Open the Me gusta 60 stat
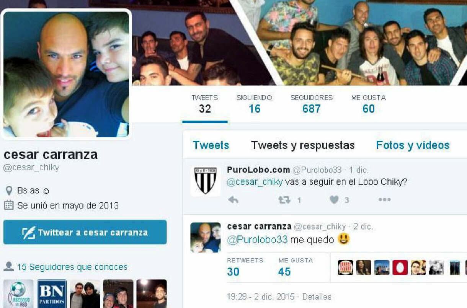Viewport: 467px width, 308px height. pyautogui.click(x=369, y=104)
